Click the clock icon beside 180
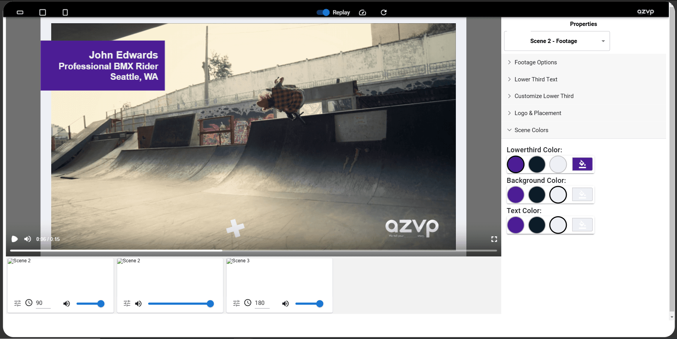 pos(248,303)
